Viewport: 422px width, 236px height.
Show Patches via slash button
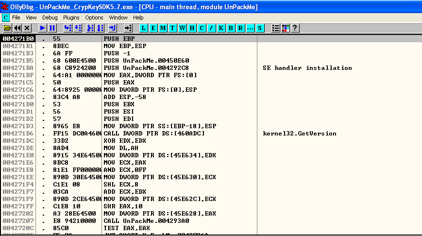[211, 28]
